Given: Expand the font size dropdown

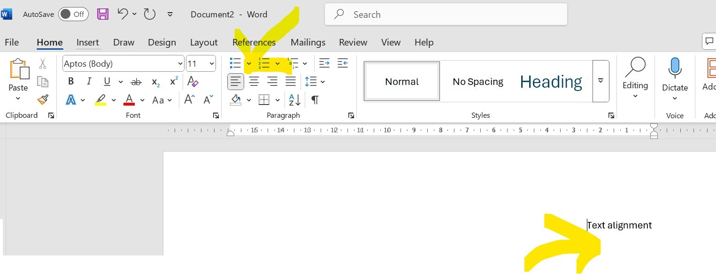Looking at the screenshot, I should click(211, 63).
